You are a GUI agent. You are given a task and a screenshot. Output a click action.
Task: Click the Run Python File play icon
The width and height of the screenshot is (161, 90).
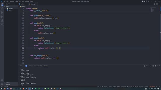154,4
